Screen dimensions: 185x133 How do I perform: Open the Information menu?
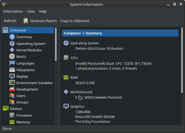[13, 12]
